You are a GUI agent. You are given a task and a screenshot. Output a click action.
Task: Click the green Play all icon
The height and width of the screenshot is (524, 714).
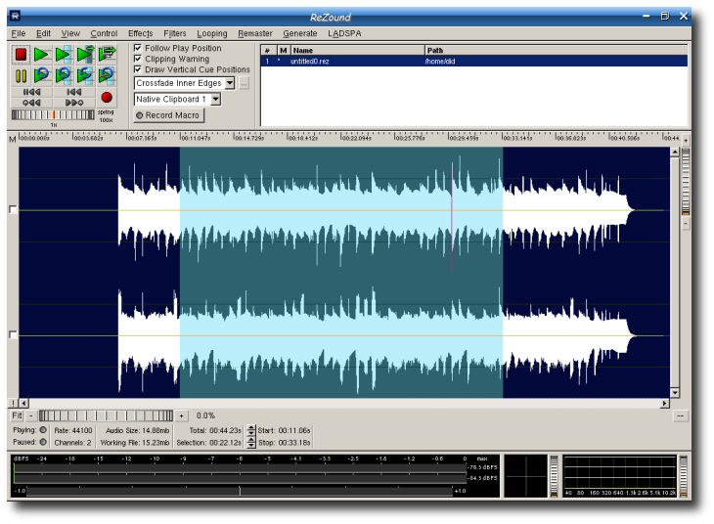41,55
